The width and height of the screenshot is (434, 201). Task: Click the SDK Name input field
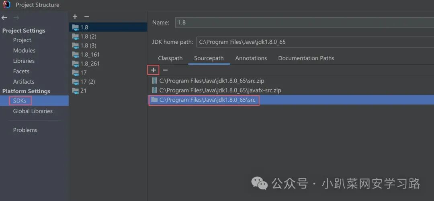click(305, 23)
